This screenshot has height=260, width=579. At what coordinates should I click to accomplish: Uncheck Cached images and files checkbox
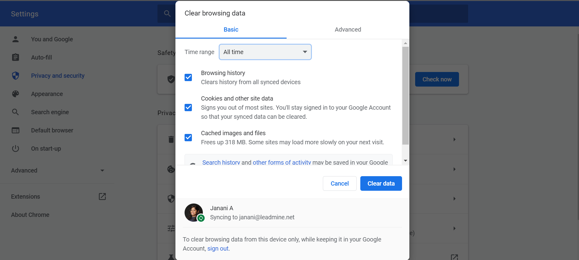(x=188, y=138)
